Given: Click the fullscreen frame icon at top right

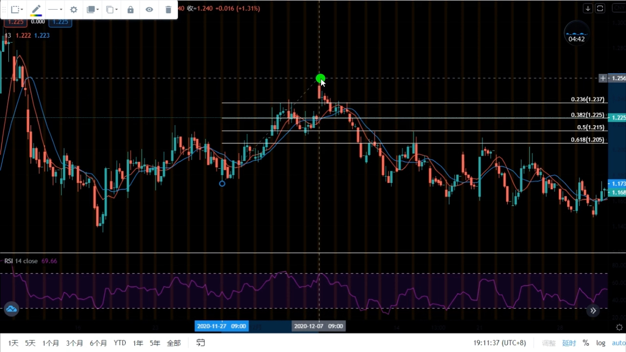Looking at the screenshot, I should point(600,8).
